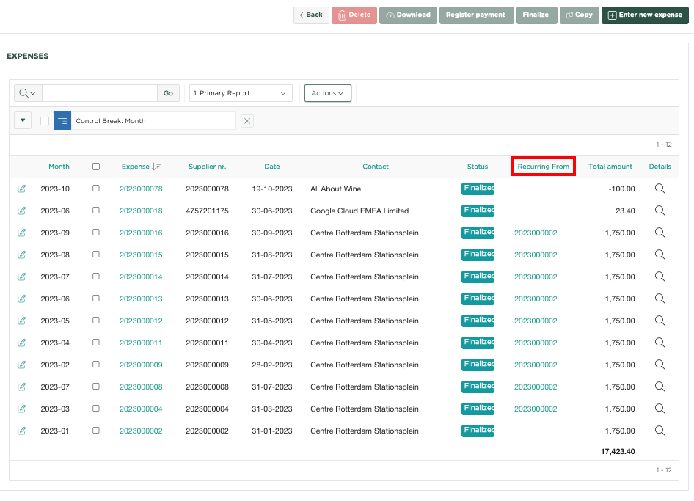Image resolution: width=694 pixels, height=501 pixels.
Task: Edit the expense row 2023000012
Action: click(x=21, y=321)
